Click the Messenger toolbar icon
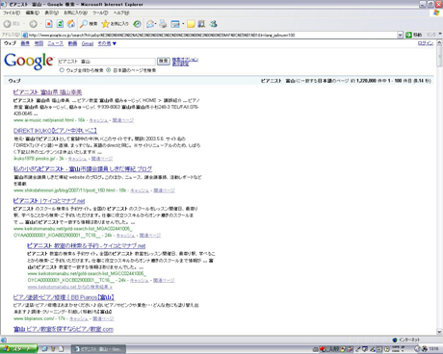The image size is (443, 354). (214, 24)
